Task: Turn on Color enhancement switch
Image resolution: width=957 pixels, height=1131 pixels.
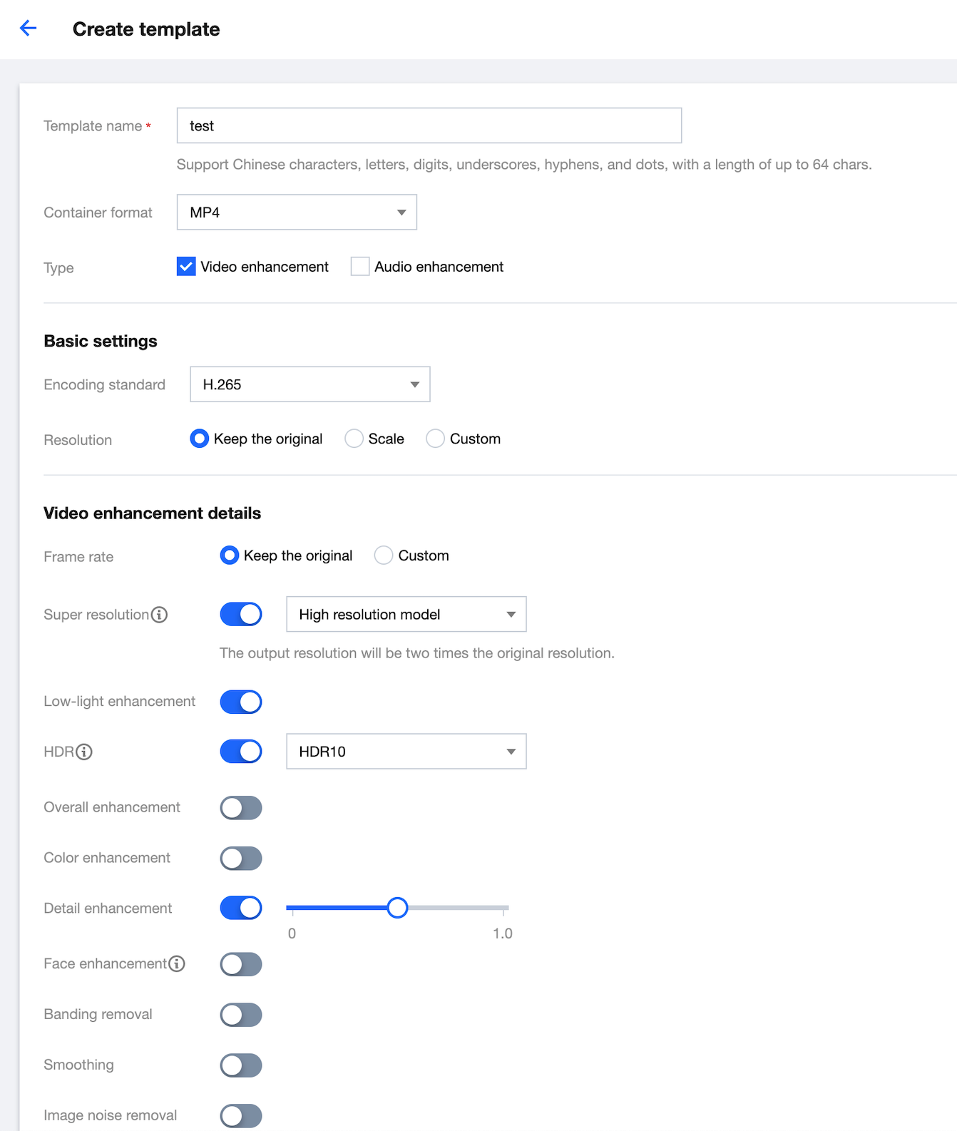Action: tap(241, 859)
